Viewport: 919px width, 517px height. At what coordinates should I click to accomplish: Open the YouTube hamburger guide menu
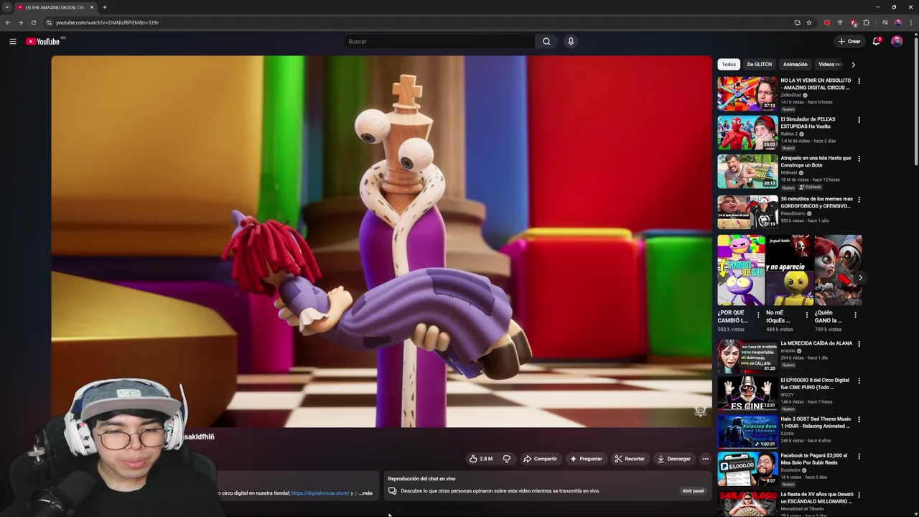pos(12,42)
